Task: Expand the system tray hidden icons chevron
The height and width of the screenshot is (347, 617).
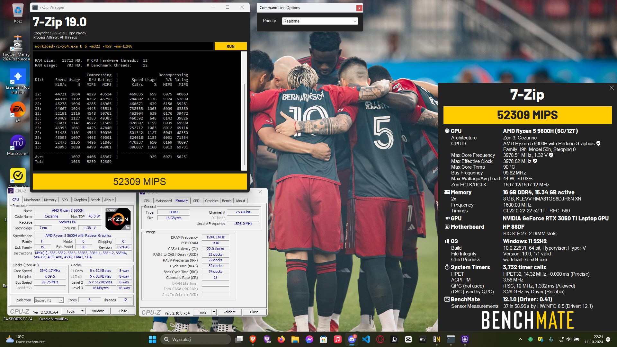Action: pyautogui.click(x=520, y=339)
